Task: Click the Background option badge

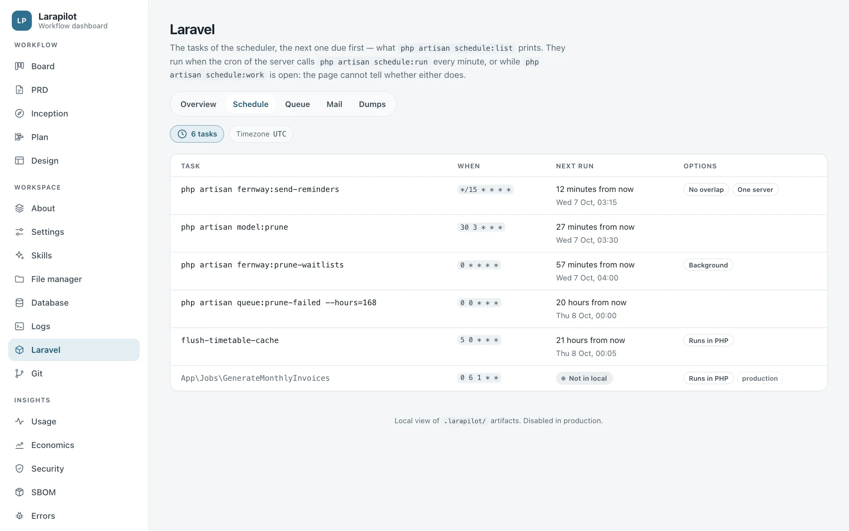Action: 708,265
